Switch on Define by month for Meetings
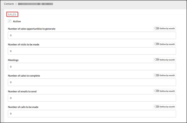This screenshot has height=123, width=187. (157, 60)
